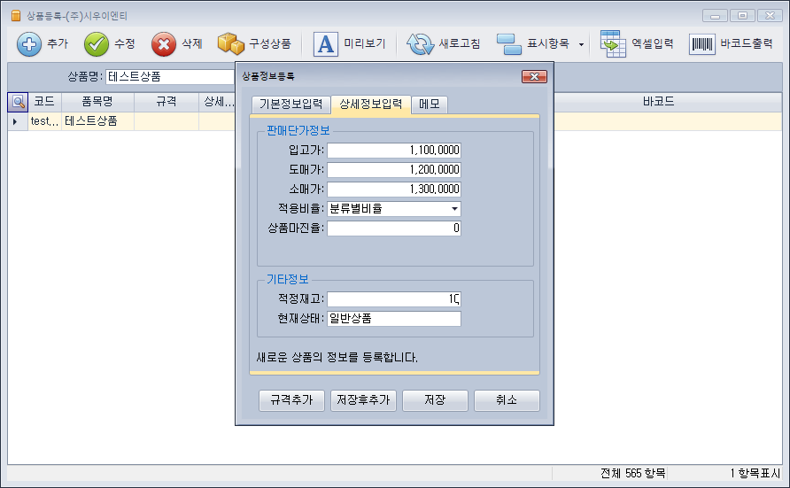Click the 현재상태 field showing 일반상품
This screenshot has width=790, height=488.
(x=393, y=318)
